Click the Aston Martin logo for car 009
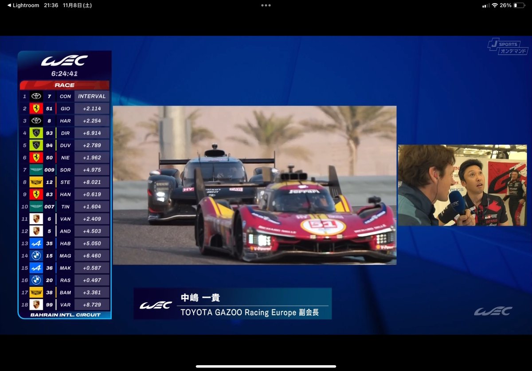The image size is (532, 371). pos(36,170)
